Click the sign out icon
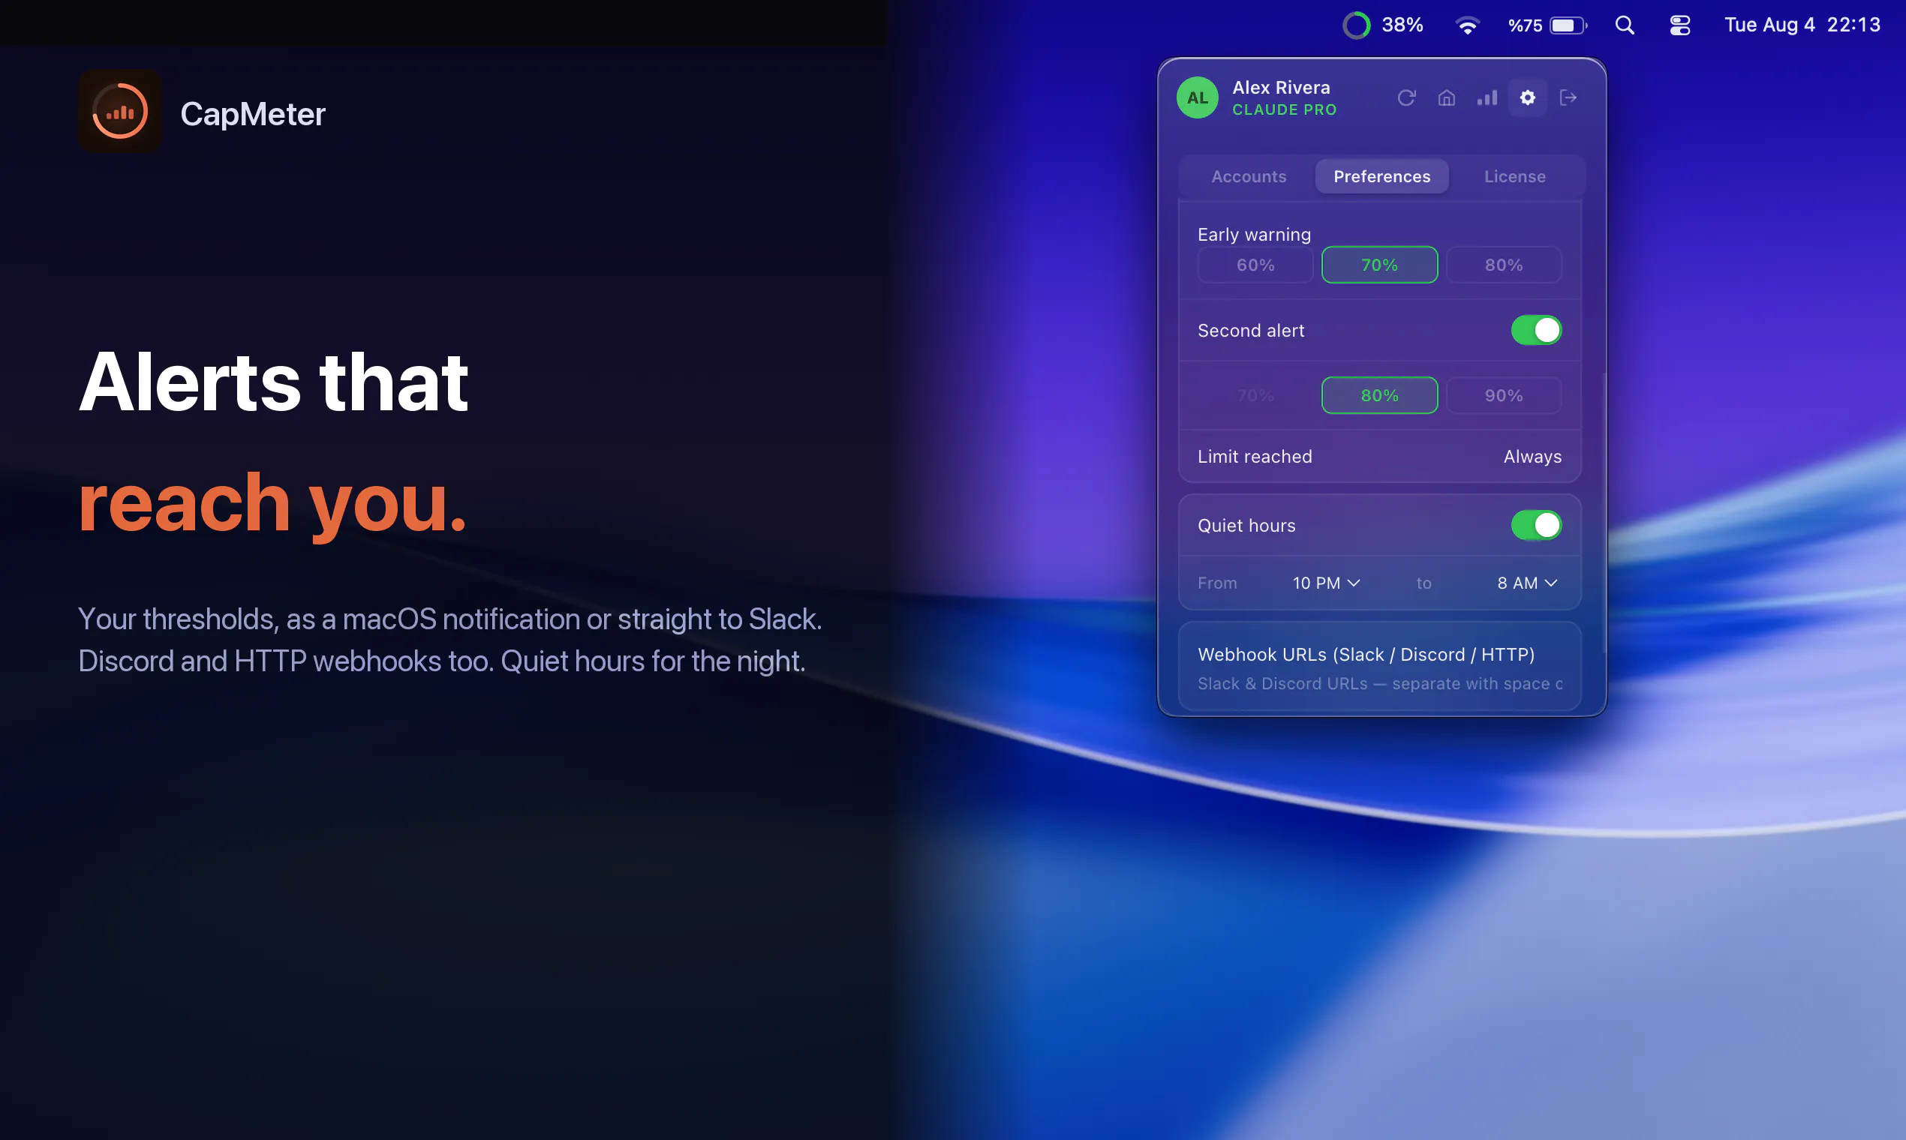The width and height of the screenshot is (1906, 1140). coord(1568,97)
